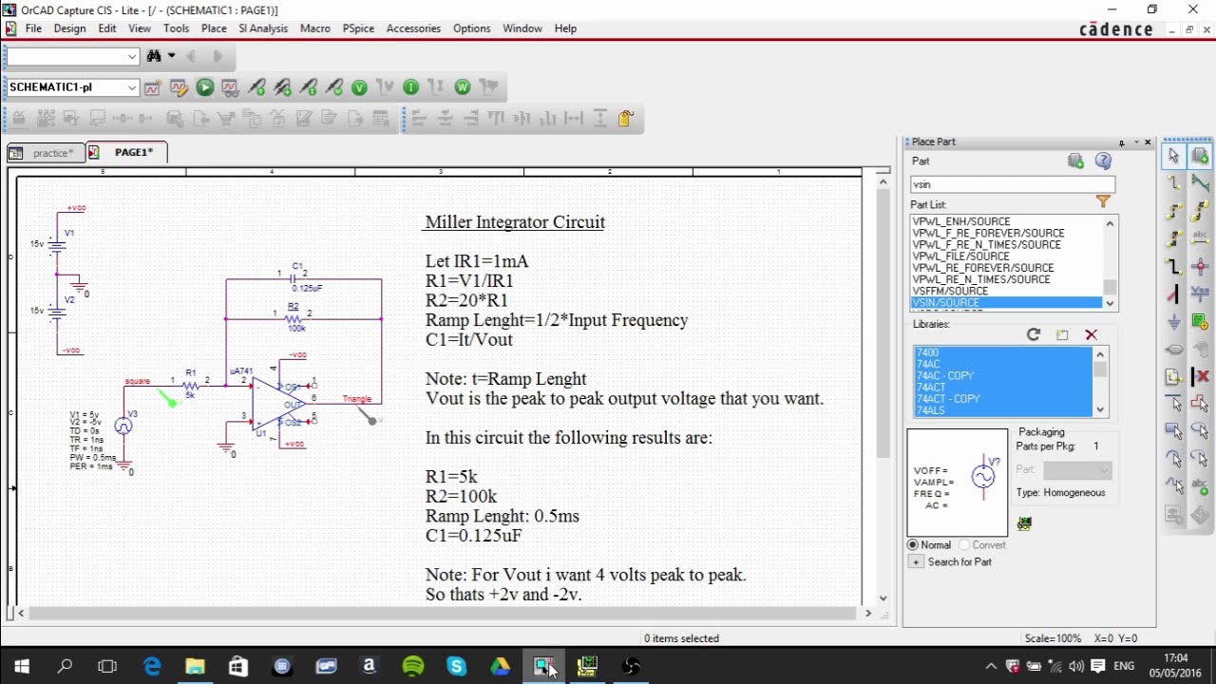Open the dropdown arrow next to binoculars

pyautogui.click(x=171, y=56)
